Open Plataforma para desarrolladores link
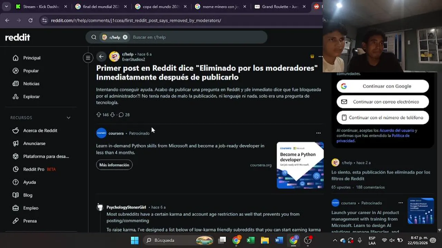The image size is (442, 248). click(46, 156)
